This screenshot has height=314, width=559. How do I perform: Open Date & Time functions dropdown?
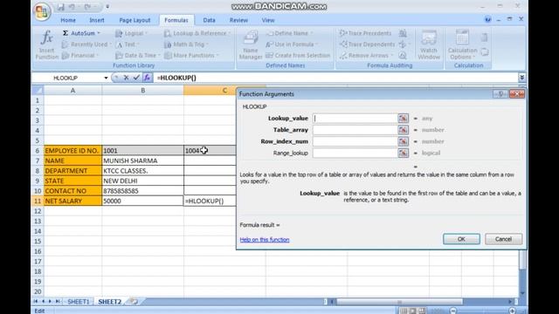pyautogui.click(x=138, y=56)
